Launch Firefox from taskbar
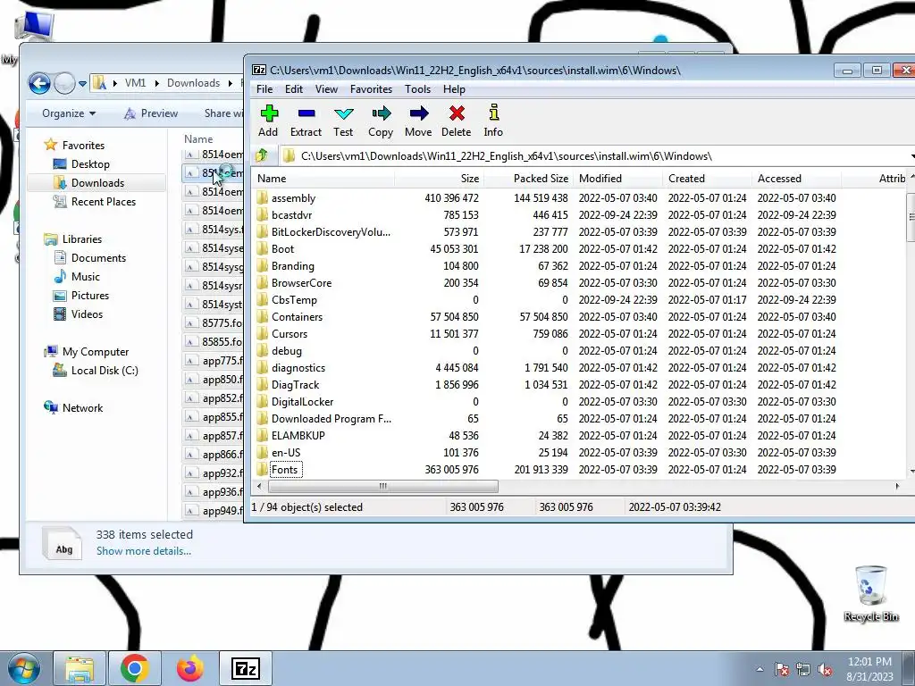The image size is (915, 686). point(190,668)
